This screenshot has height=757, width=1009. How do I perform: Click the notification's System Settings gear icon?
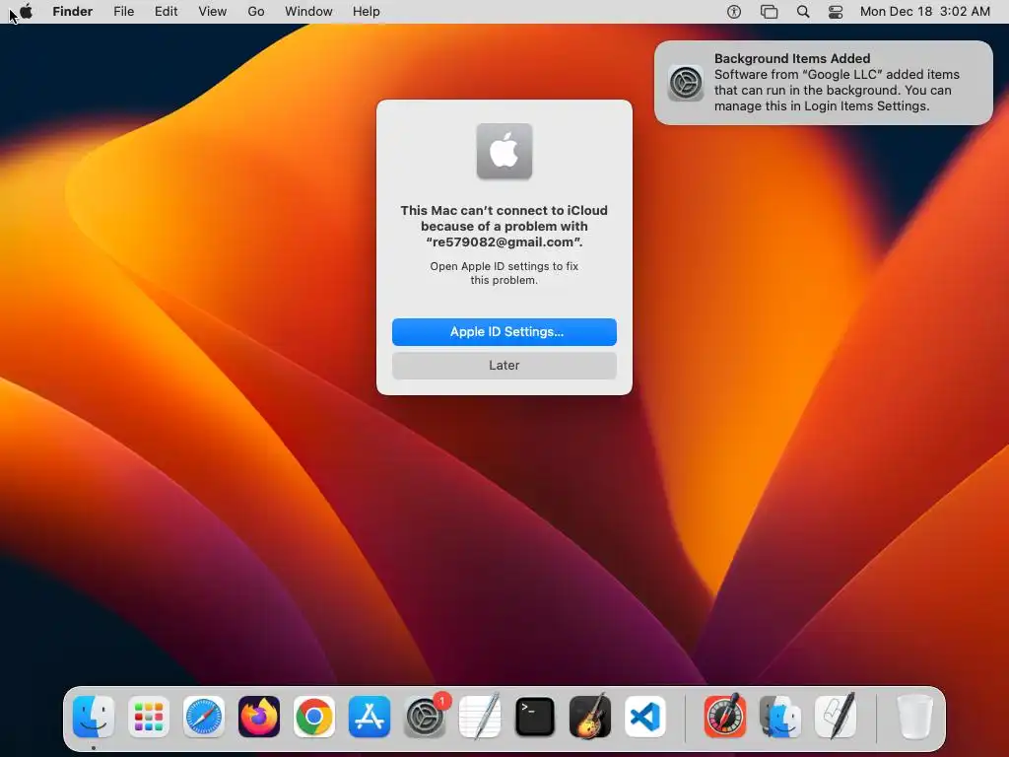click(x=686, y=83)
